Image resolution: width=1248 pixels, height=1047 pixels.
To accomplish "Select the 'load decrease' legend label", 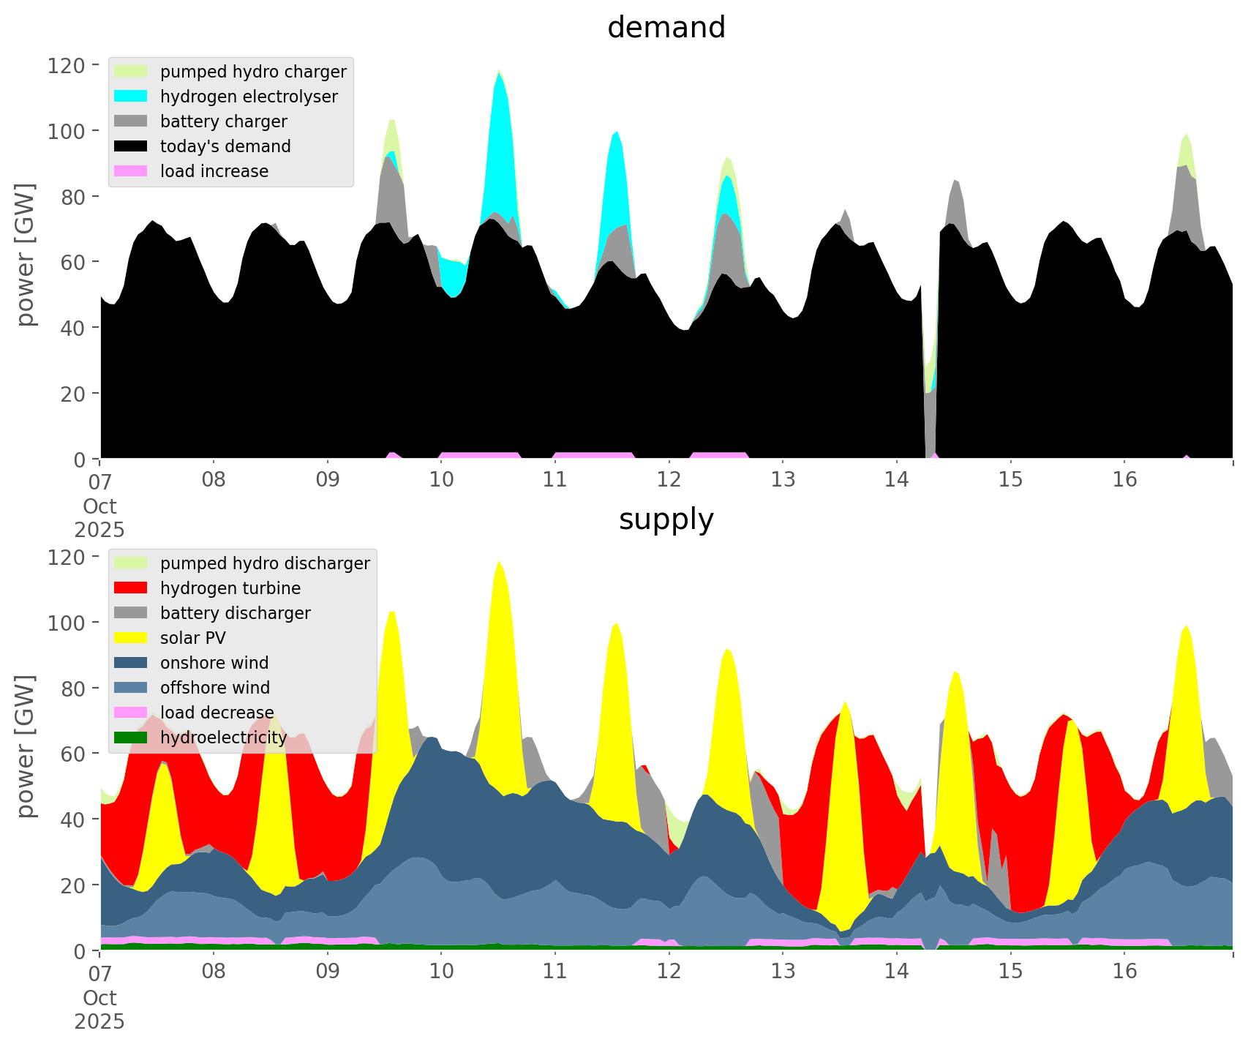I will (217, 713).
